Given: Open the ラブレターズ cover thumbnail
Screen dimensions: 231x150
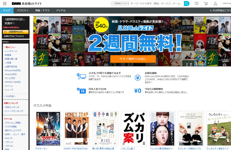Looking at the screenshot, I should 191,129.
